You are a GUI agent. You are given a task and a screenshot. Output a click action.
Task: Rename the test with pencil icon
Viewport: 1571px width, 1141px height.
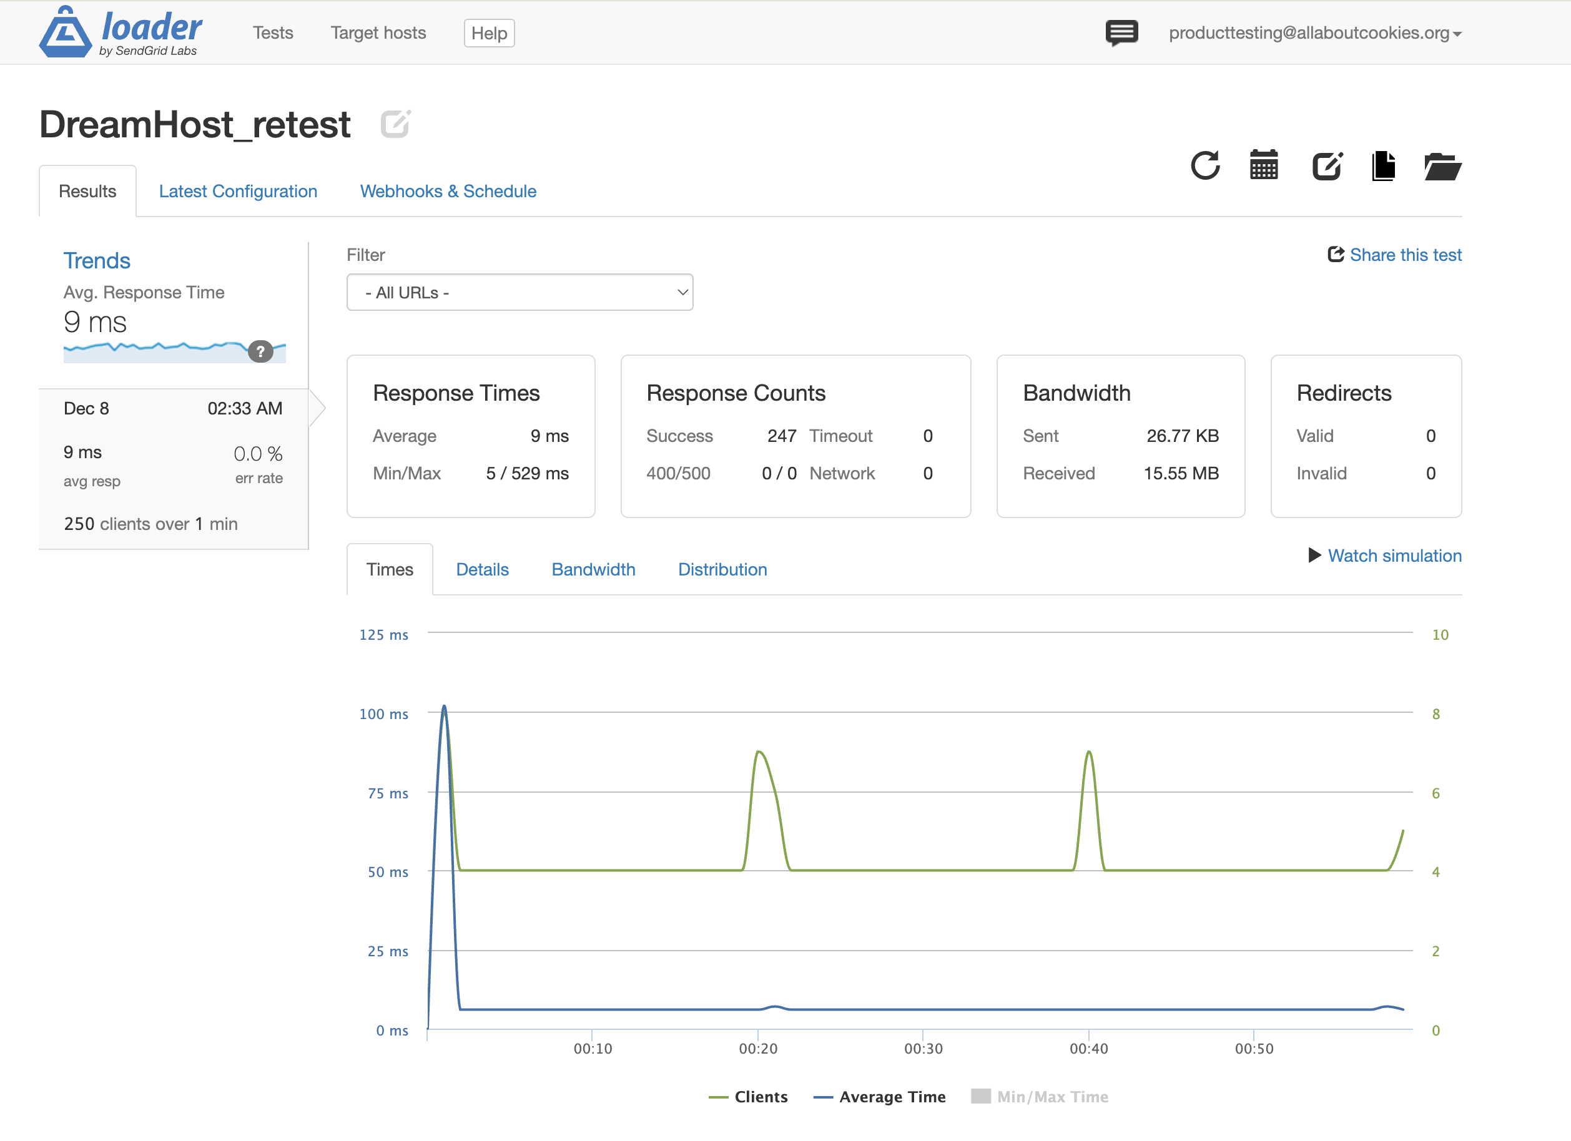tap(395, 123)
